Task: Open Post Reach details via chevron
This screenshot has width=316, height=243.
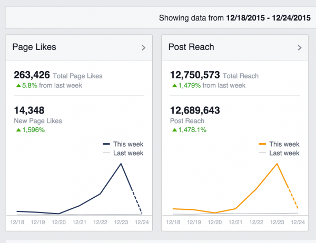Action: pos(299,48)
